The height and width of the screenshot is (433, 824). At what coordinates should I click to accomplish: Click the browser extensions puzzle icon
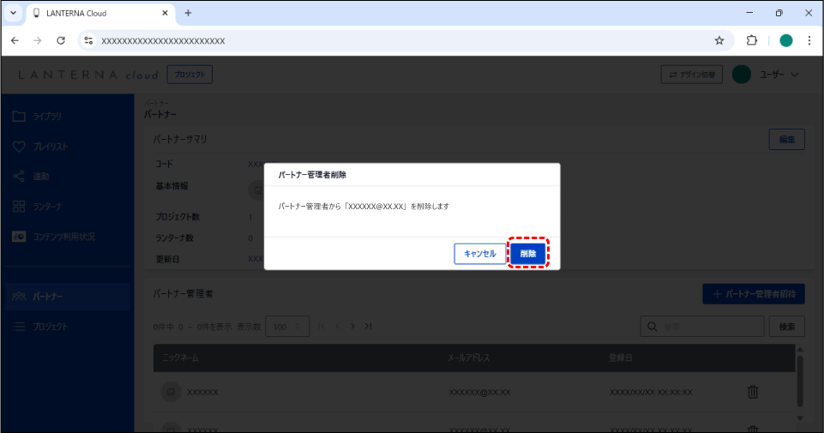coord(752,40)
